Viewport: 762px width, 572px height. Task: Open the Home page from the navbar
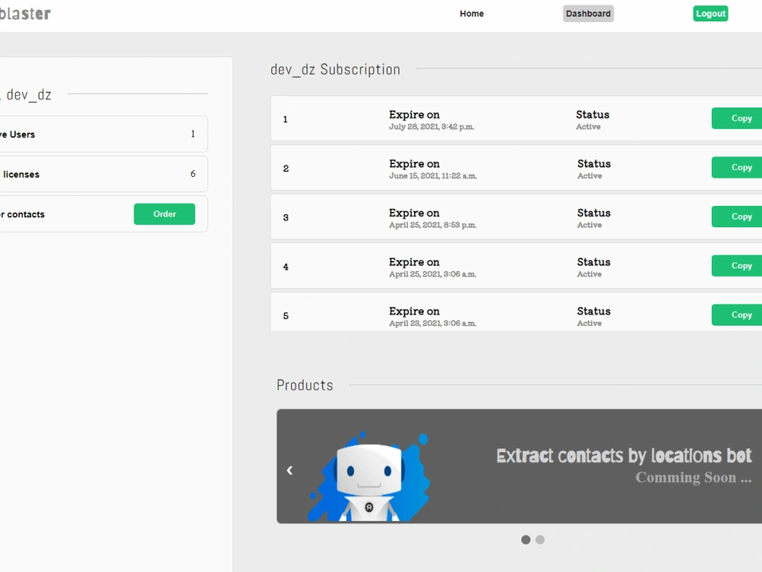tap(472, 13)
